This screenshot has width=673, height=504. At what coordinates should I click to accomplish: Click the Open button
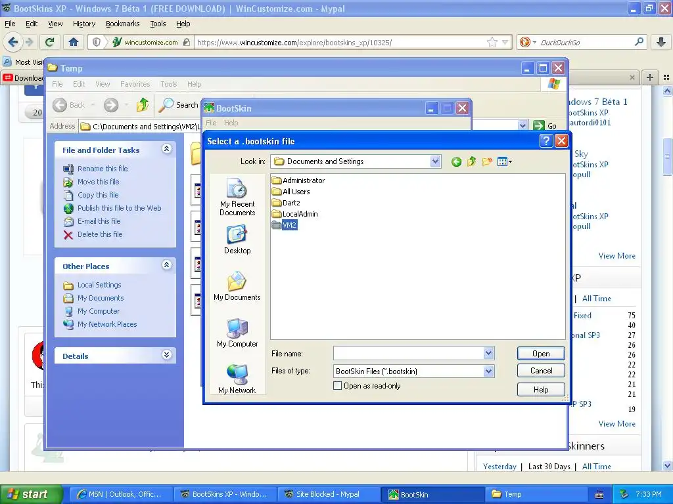pos(541,354)
